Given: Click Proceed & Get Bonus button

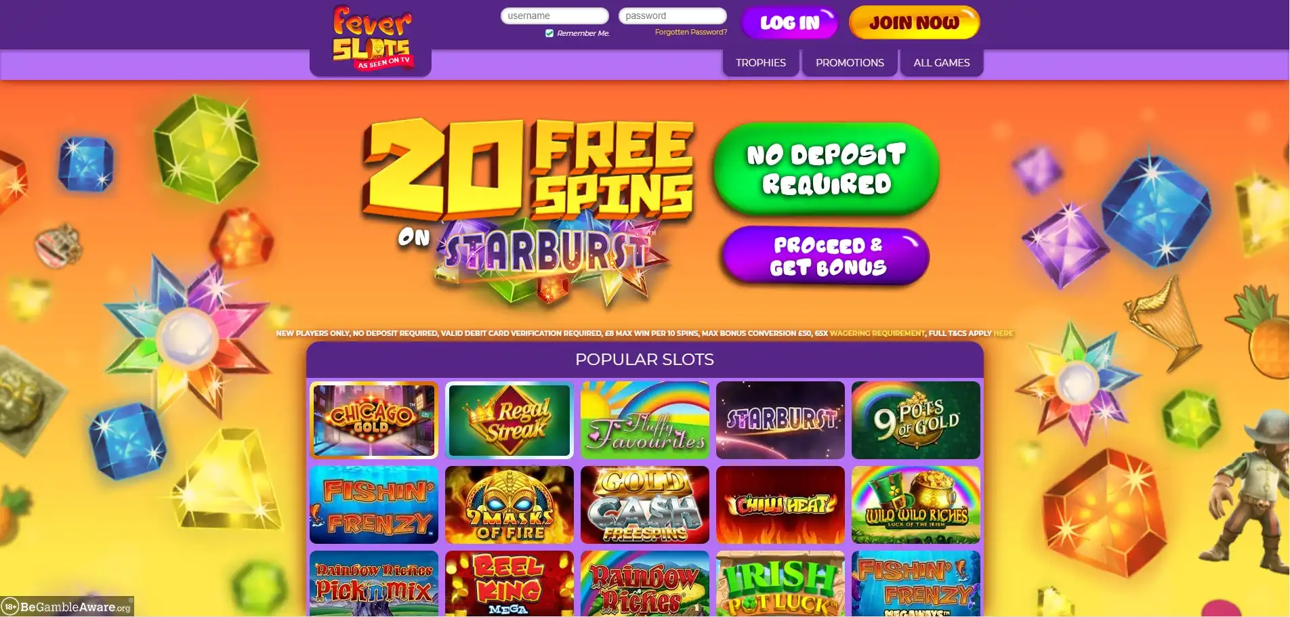Looking at the screenshot, I should [827, 256].
